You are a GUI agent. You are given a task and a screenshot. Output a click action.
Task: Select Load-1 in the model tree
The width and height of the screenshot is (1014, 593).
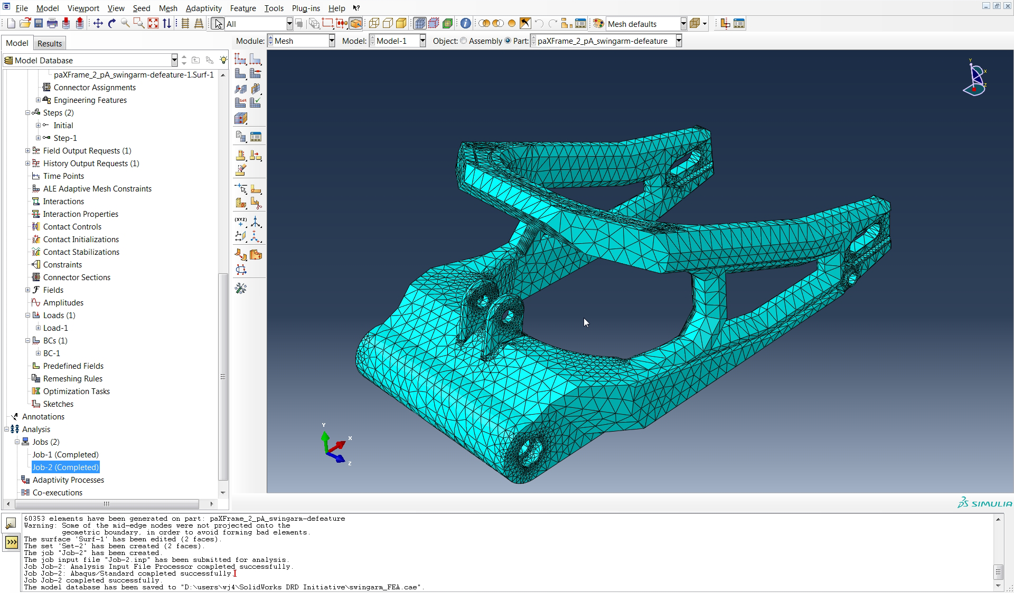click(x=55, y=328)
